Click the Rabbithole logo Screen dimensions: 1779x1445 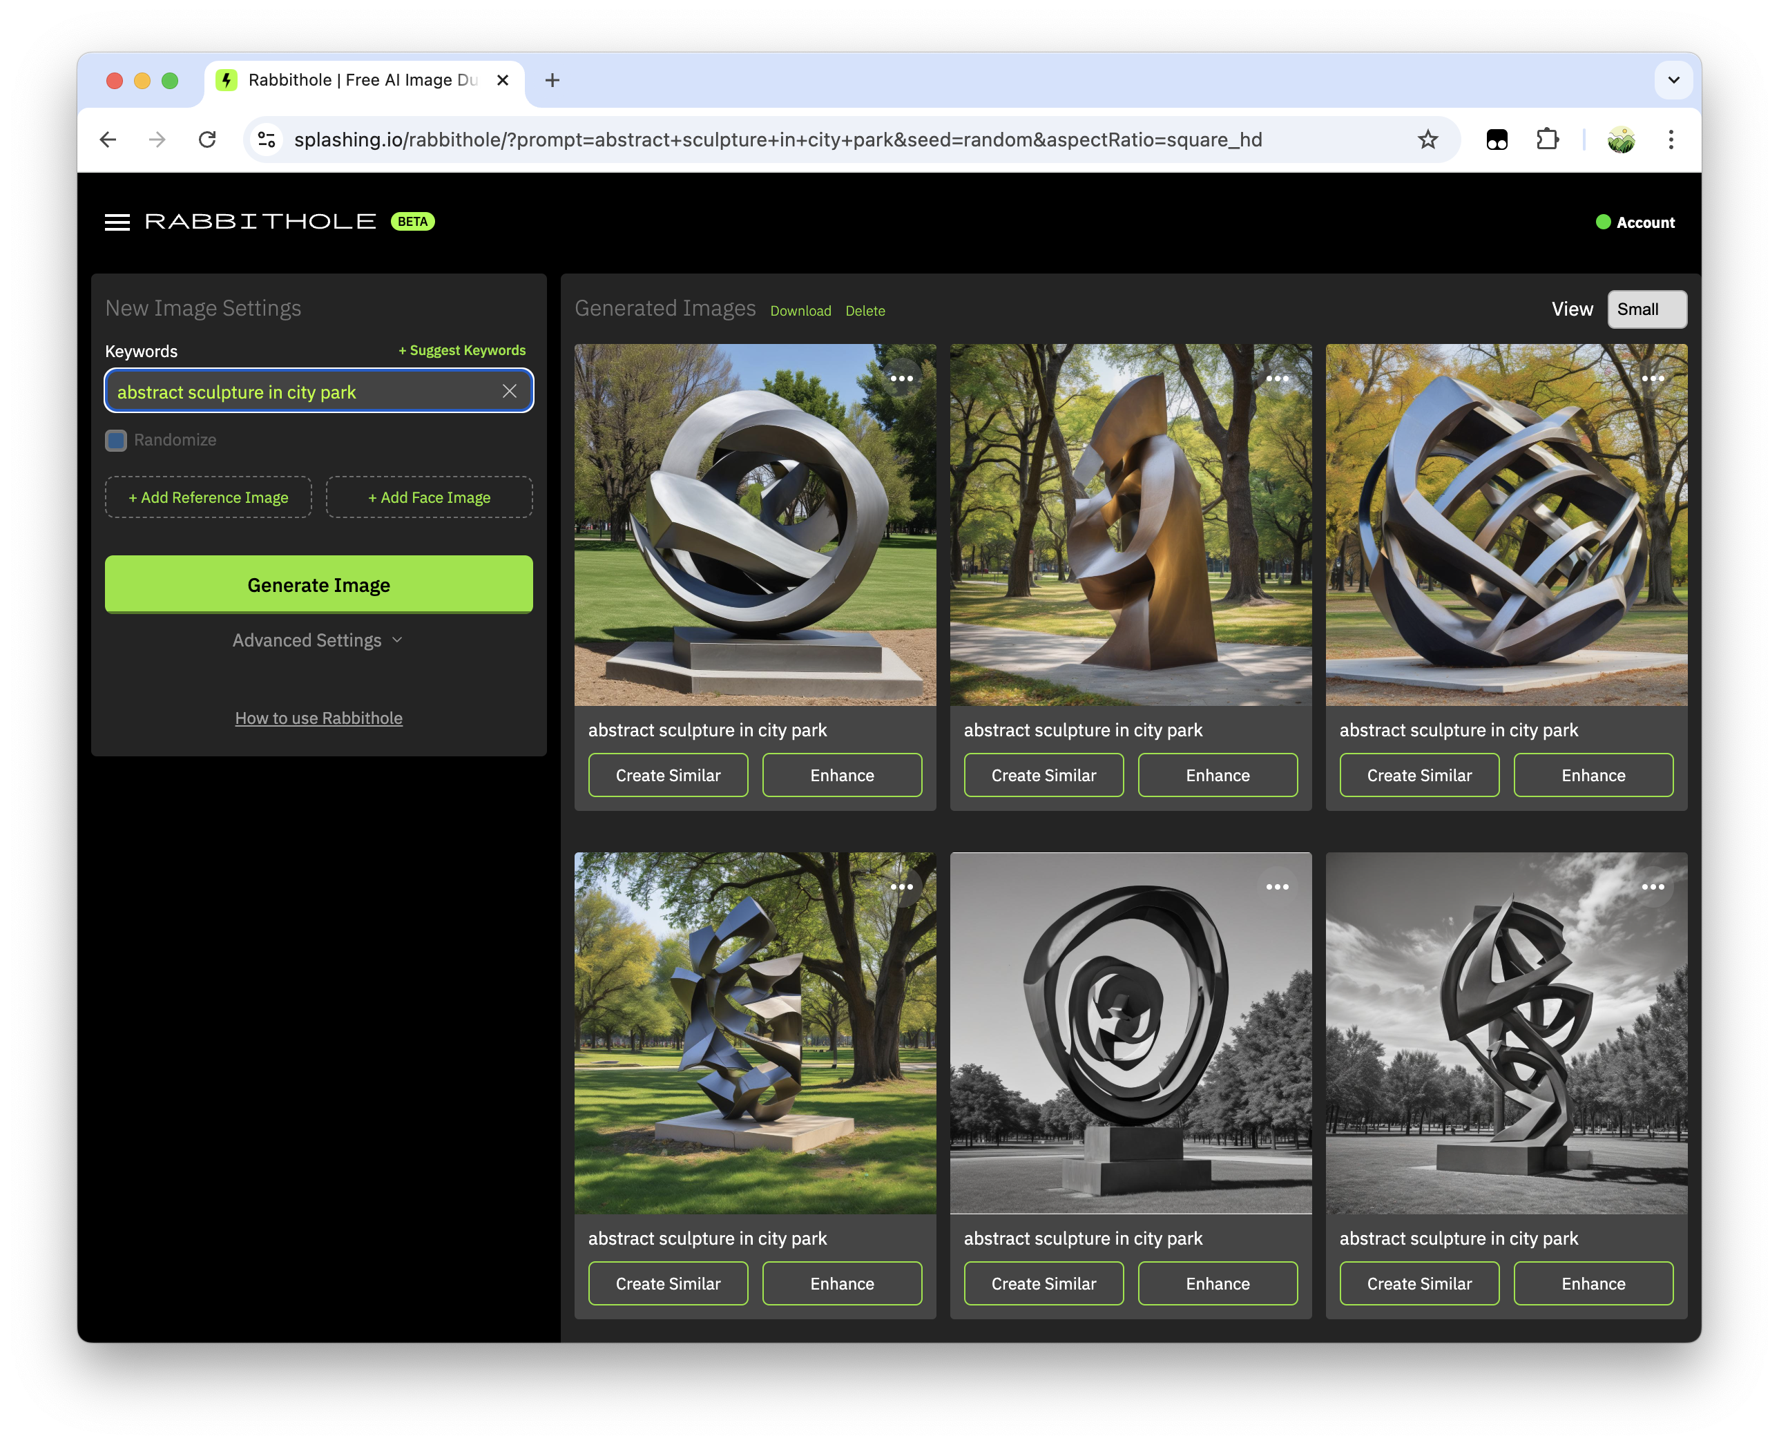260,222
